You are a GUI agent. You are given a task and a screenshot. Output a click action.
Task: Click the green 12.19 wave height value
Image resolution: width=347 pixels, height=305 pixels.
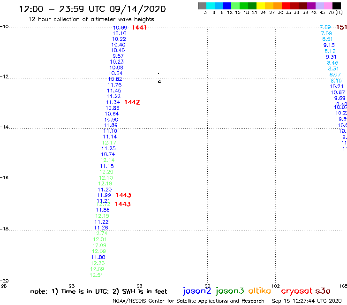[x=105, y=183]
